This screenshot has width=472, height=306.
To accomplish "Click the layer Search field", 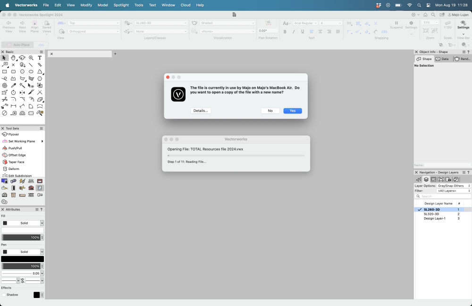I will (x=443, y=196).
